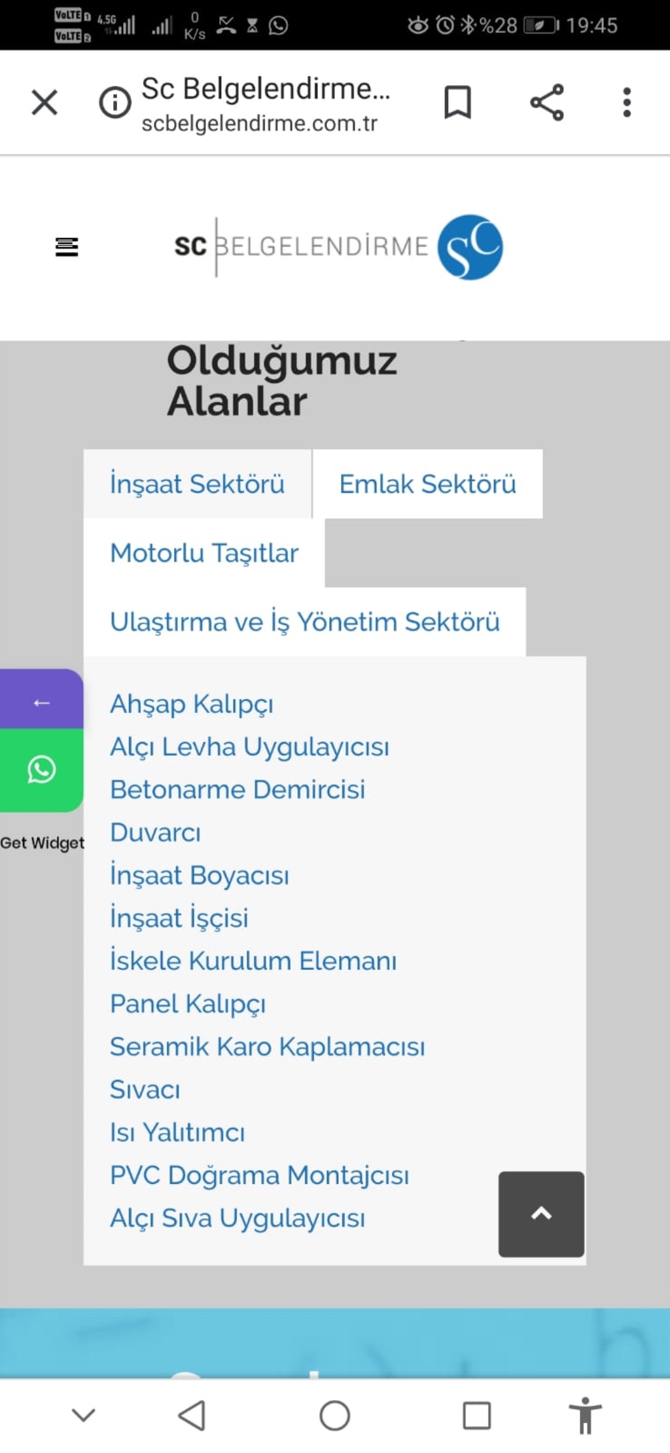670x1453 pixels.
Task: Open the Motorlu Taşıtlar tab
Action: (x=204, y=552)
